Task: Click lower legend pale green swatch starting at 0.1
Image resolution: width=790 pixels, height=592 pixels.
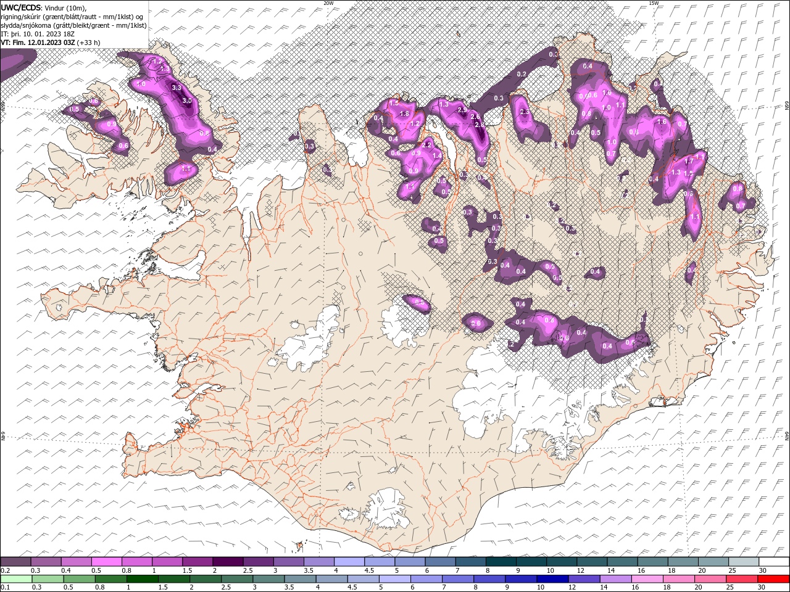Action: coord(16,579)
